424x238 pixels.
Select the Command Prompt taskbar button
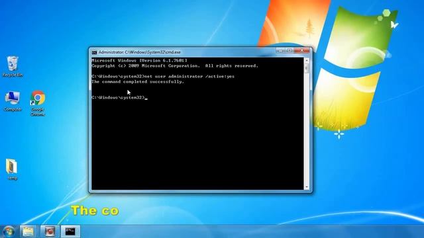point(70,231)
